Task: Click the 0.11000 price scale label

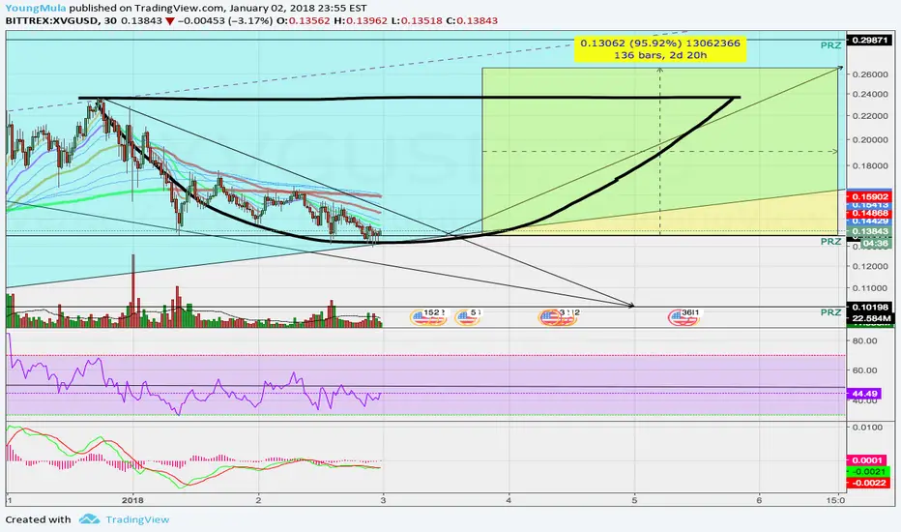Action: (869, 288)
